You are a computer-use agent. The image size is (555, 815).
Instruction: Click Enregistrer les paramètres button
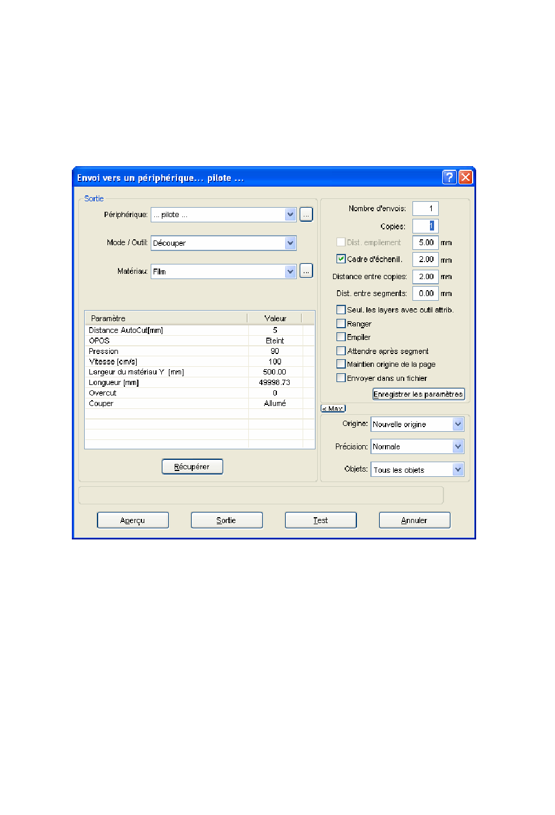point(418,394)
